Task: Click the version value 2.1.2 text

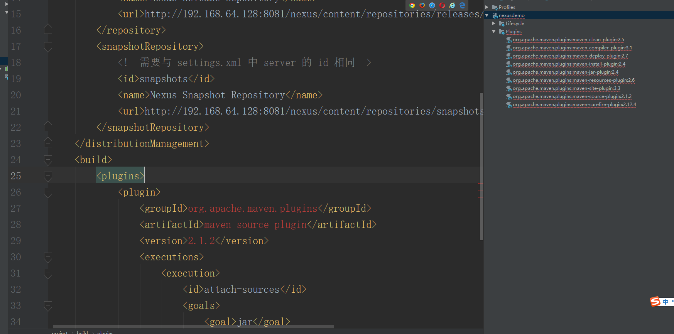Action: point(201,241)
